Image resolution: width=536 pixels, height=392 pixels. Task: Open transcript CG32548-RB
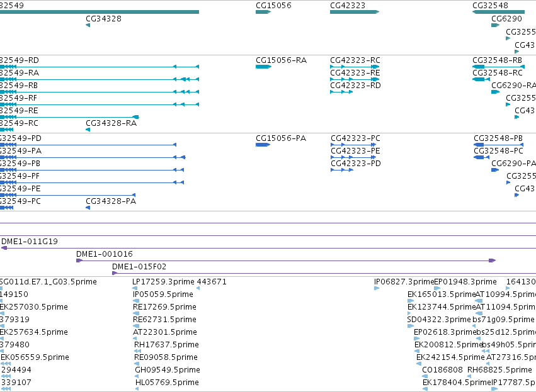click(x=498, y=60)
